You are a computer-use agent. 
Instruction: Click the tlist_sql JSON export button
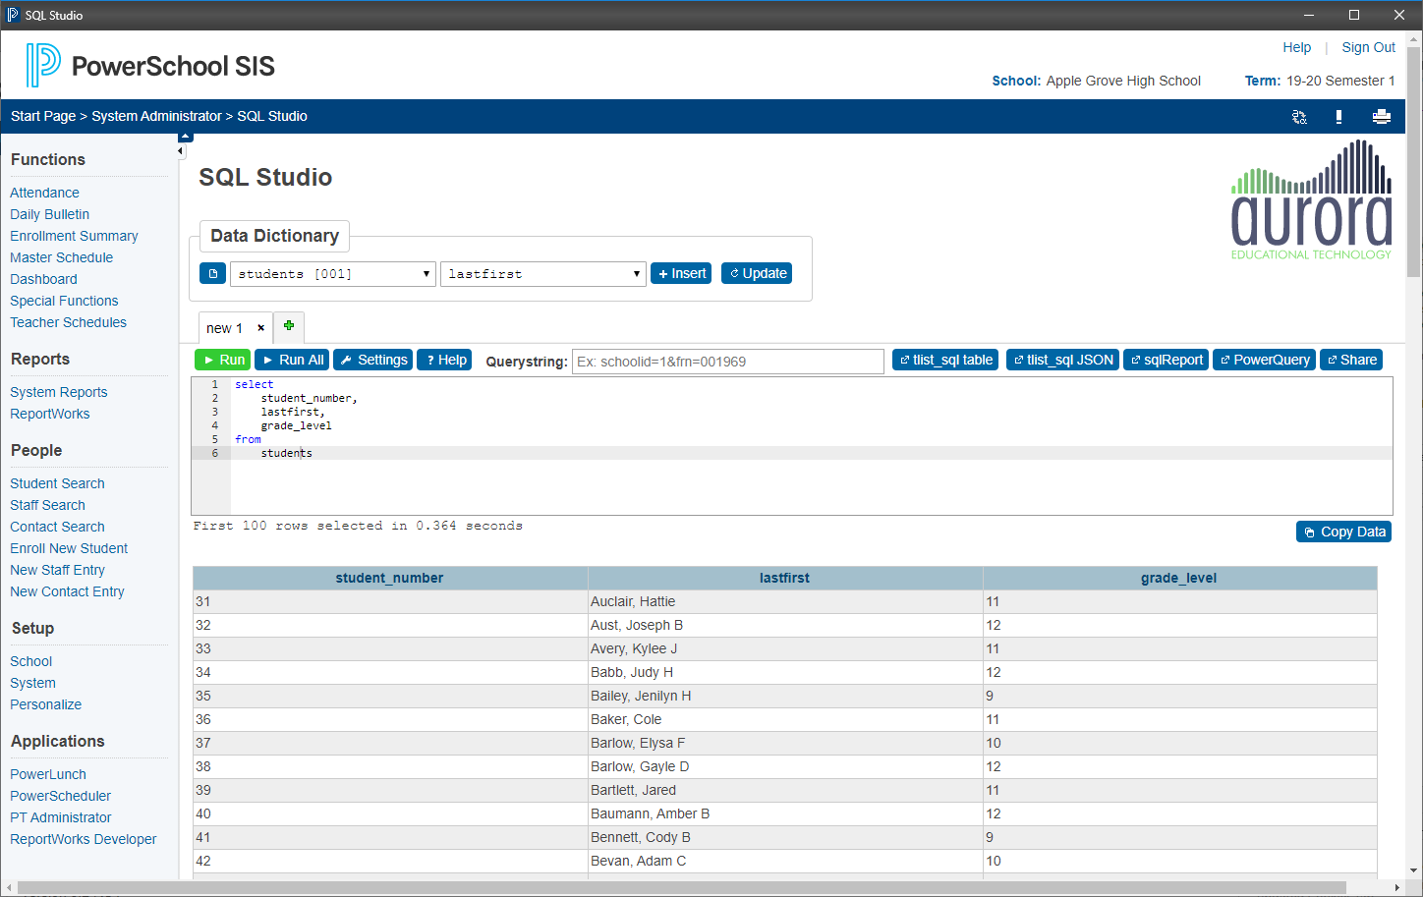1062,360
